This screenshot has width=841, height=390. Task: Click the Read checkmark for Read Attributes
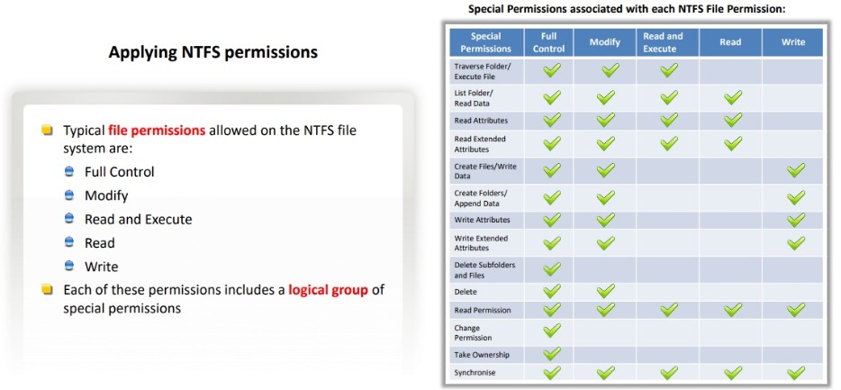click(x=733, y=120)
